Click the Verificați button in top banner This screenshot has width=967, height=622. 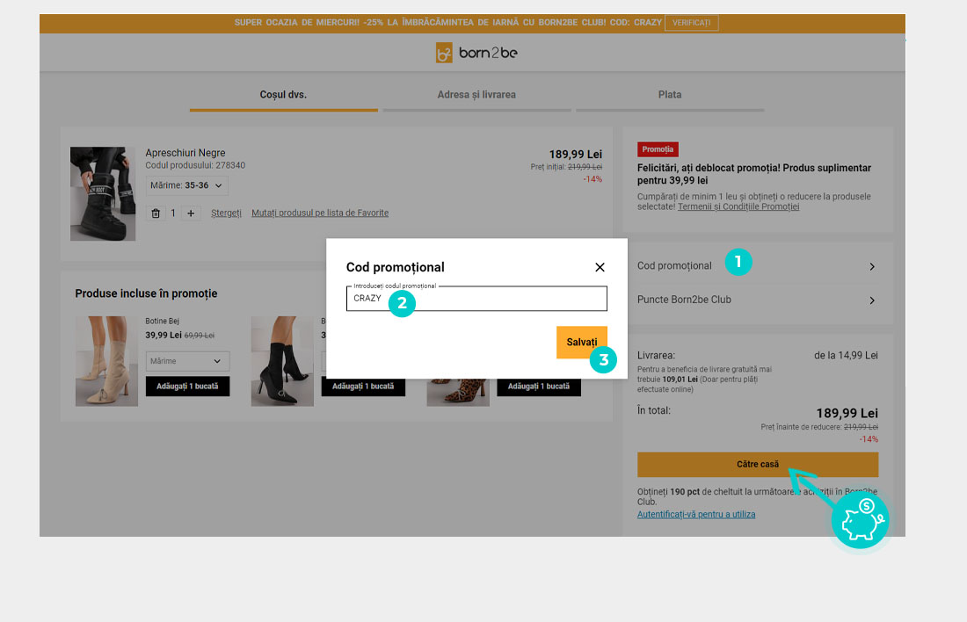pos(691,23)
